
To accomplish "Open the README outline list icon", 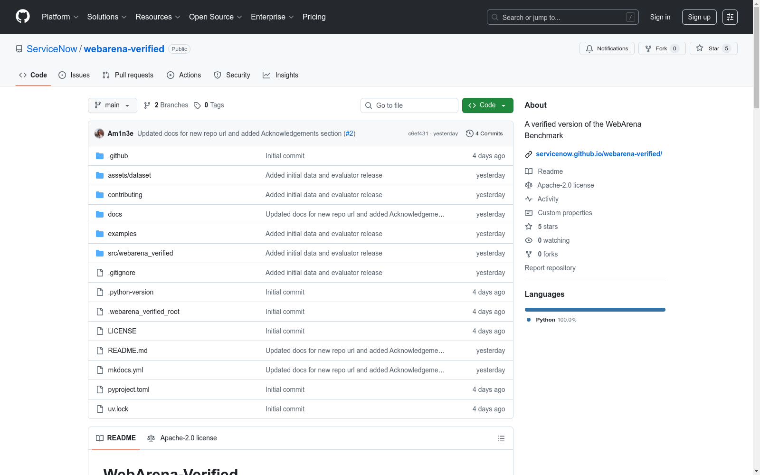I will click(x=501, y=438).
